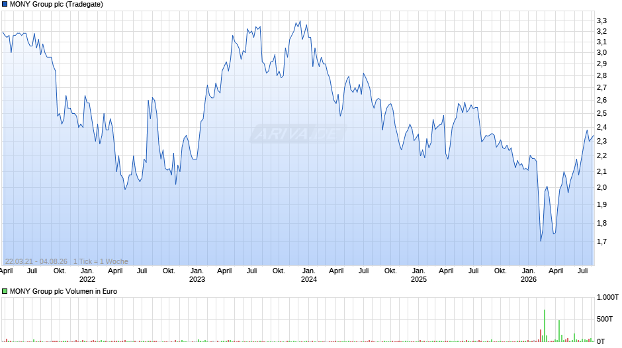Click the date range text '22.03.21 - 04.08.26'

coord(36,261)
